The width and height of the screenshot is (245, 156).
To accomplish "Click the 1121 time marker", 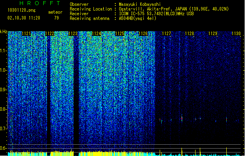I will click(x=26, y=34).
